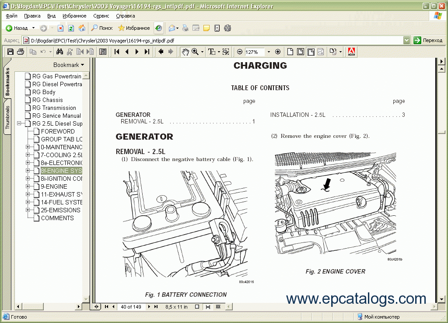448x323 pixels.
Task: Click the zoom out minus button
Action: [x=240, y=52]
